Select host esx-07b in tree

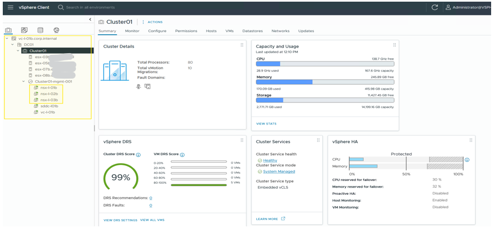pyautogui.click(x=43, y=69)
